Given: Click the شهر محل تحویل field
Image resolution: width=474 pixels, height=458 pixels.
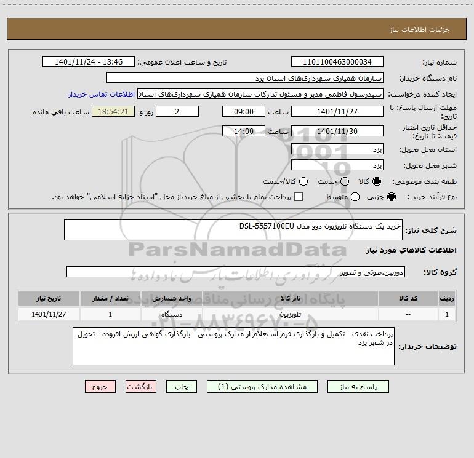Looking at the screenshot, I should 337,165.
